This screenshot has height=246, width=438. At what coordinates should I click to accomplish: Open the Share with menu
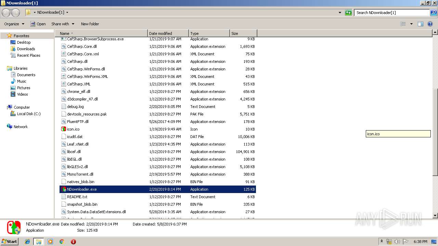(x=63, y=24)
